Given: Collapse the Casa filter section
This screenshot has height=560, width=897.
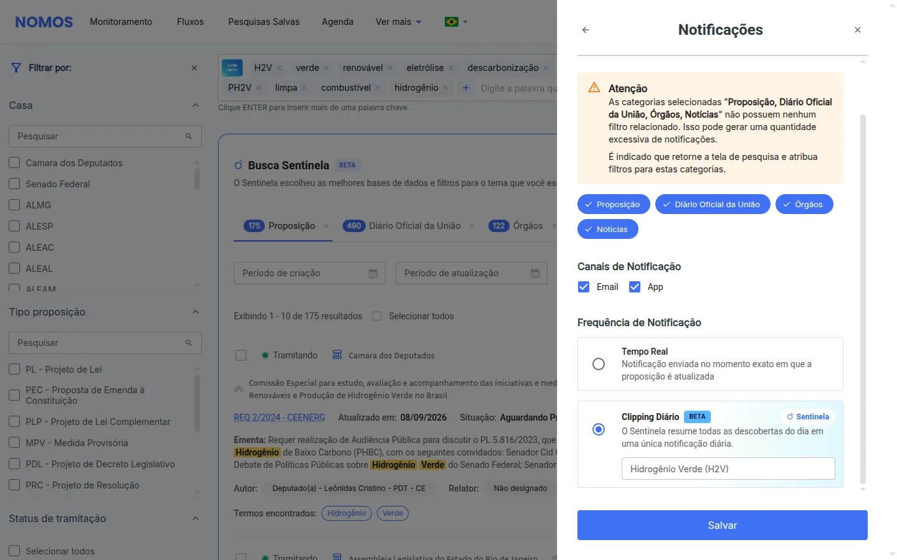Looking at the screenshot, I should (196, 105).
